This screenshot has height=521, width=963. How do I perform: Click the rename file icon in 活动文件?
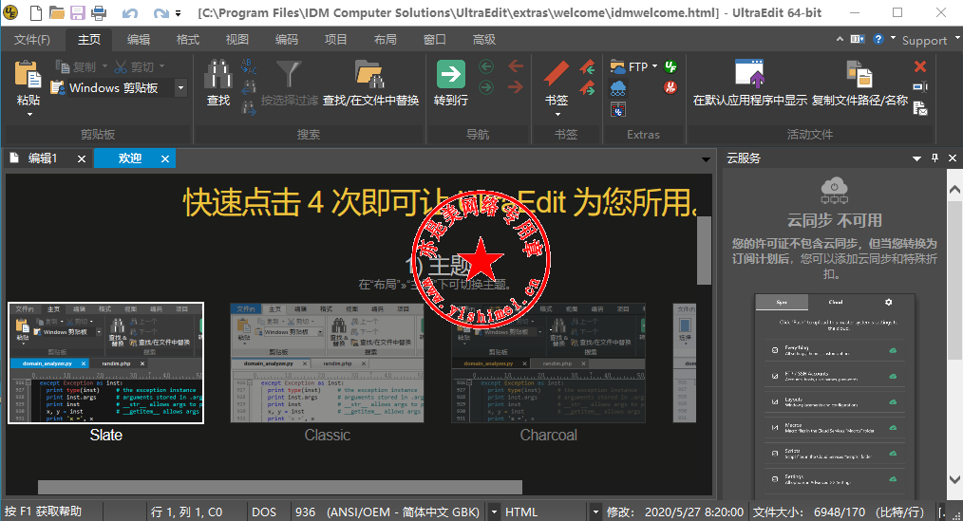tap(920, 87)
